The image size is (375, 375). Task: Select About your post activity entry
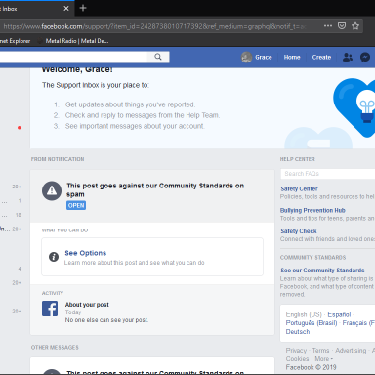coord(87,305)
